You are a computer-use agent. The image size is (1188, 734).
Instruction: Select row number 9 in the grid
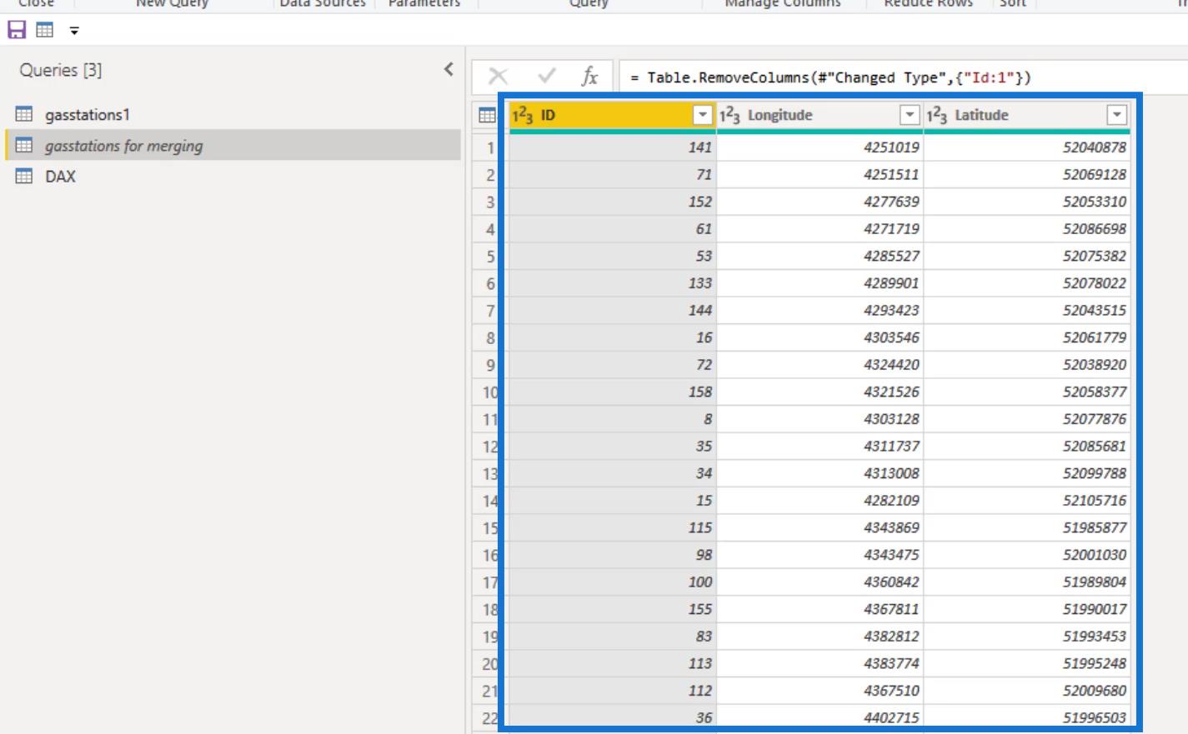pos(490,365)
